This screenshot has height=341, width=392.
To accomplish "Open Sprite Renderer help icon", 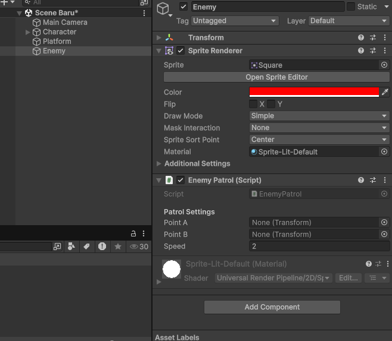I will (x=361, y=50).
